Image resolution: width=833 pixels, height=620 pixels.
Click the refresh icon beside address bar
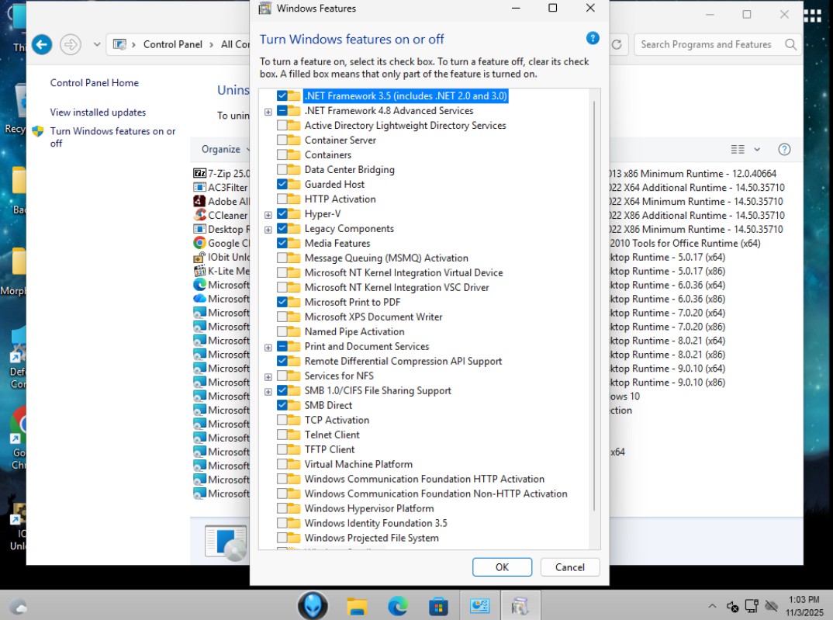coord(617,45)
